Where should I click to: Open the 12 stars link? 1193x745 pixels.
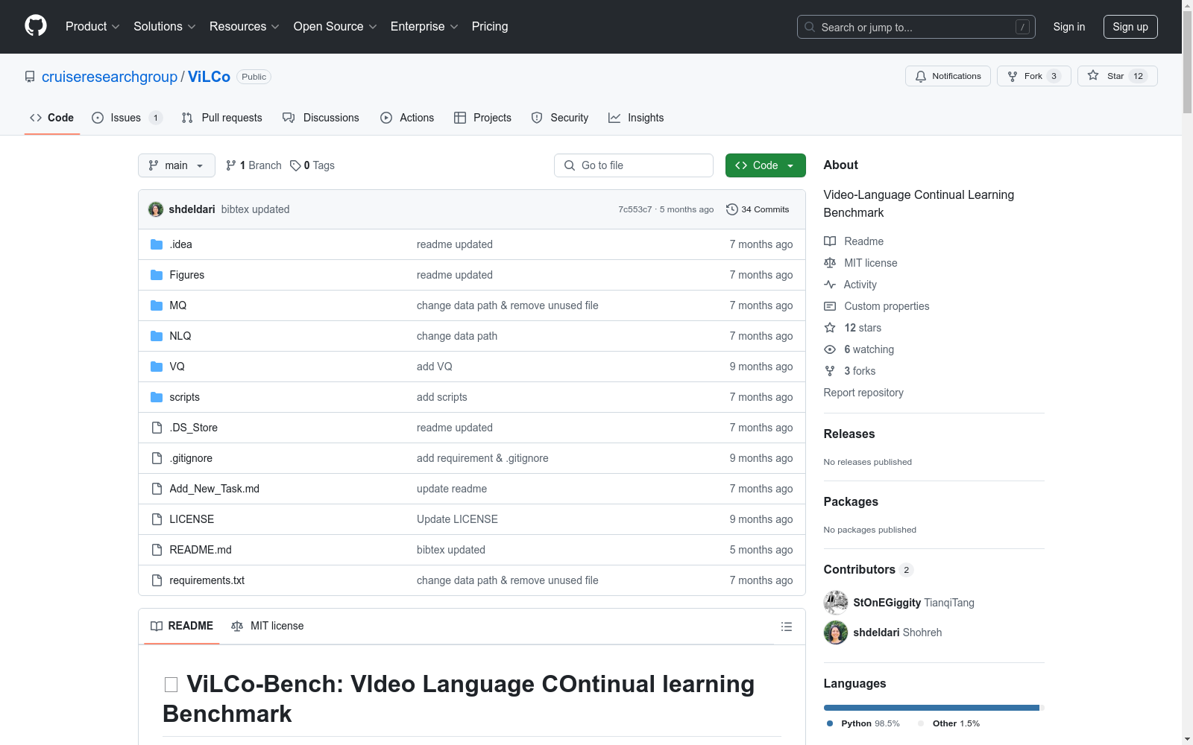tap(863, 328)
